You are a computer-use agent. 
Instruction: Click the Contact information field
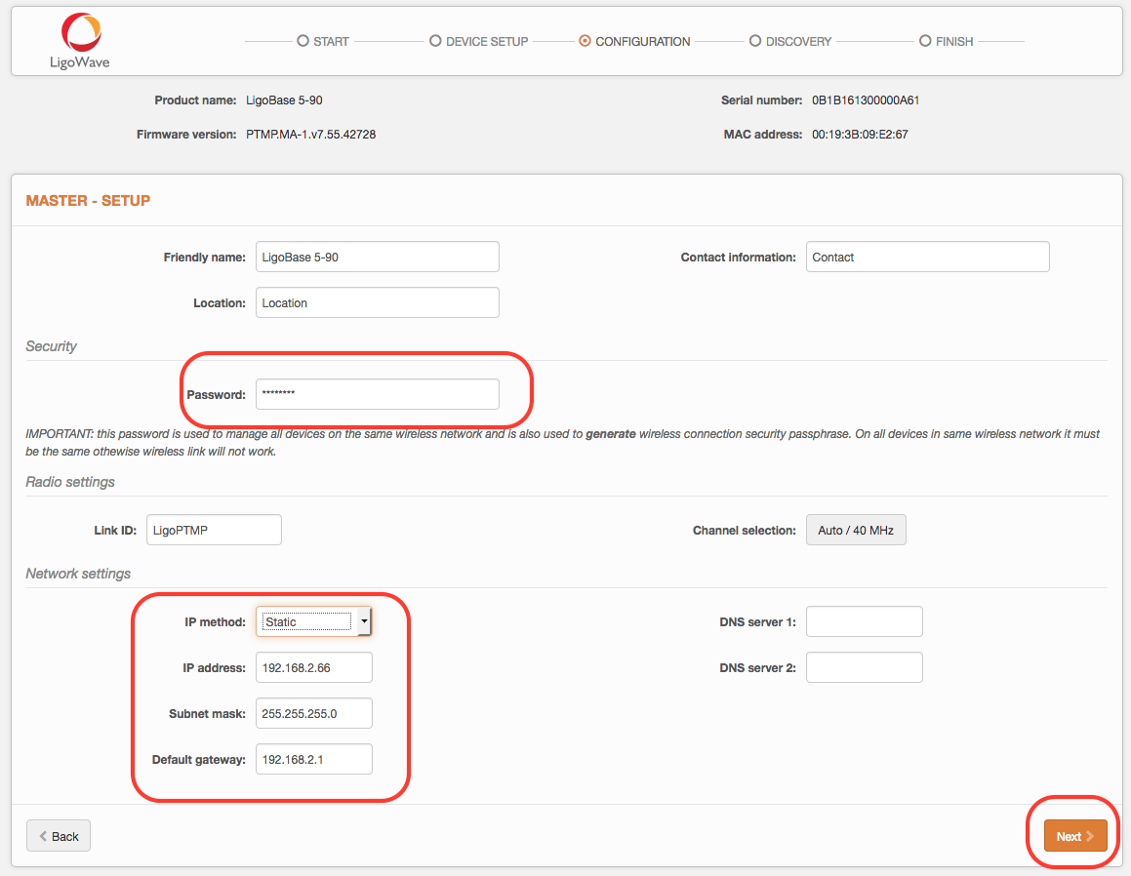pos(927,257)
